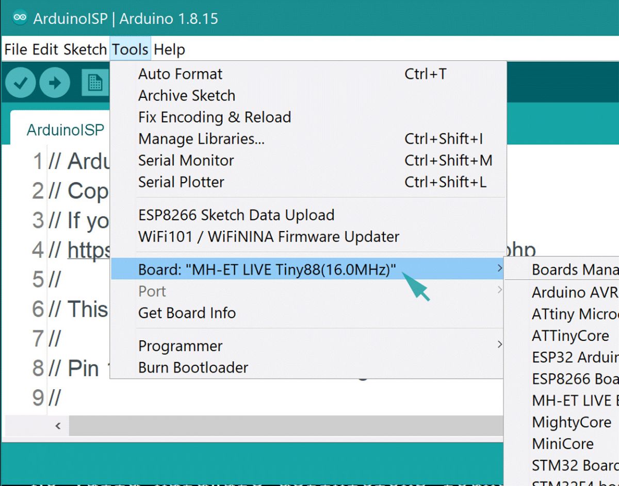Viewport: 619px width, 486px height.
Task: Select Auto Format from Tools menu
Action: [180, 74]
